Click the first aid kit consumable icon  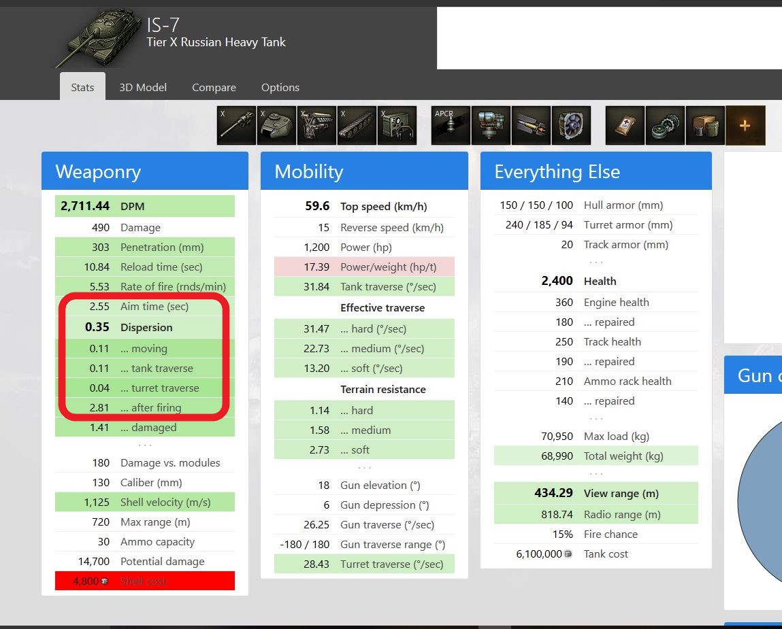tap(625, 125)
